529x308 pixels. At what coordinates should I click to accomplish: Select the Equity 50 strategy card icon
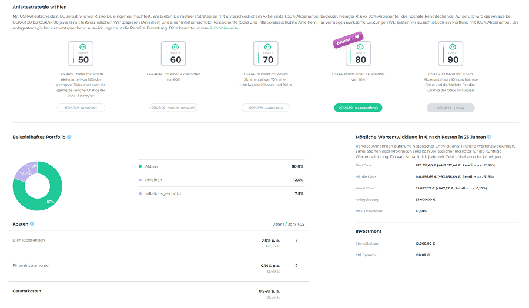(81, 53)
